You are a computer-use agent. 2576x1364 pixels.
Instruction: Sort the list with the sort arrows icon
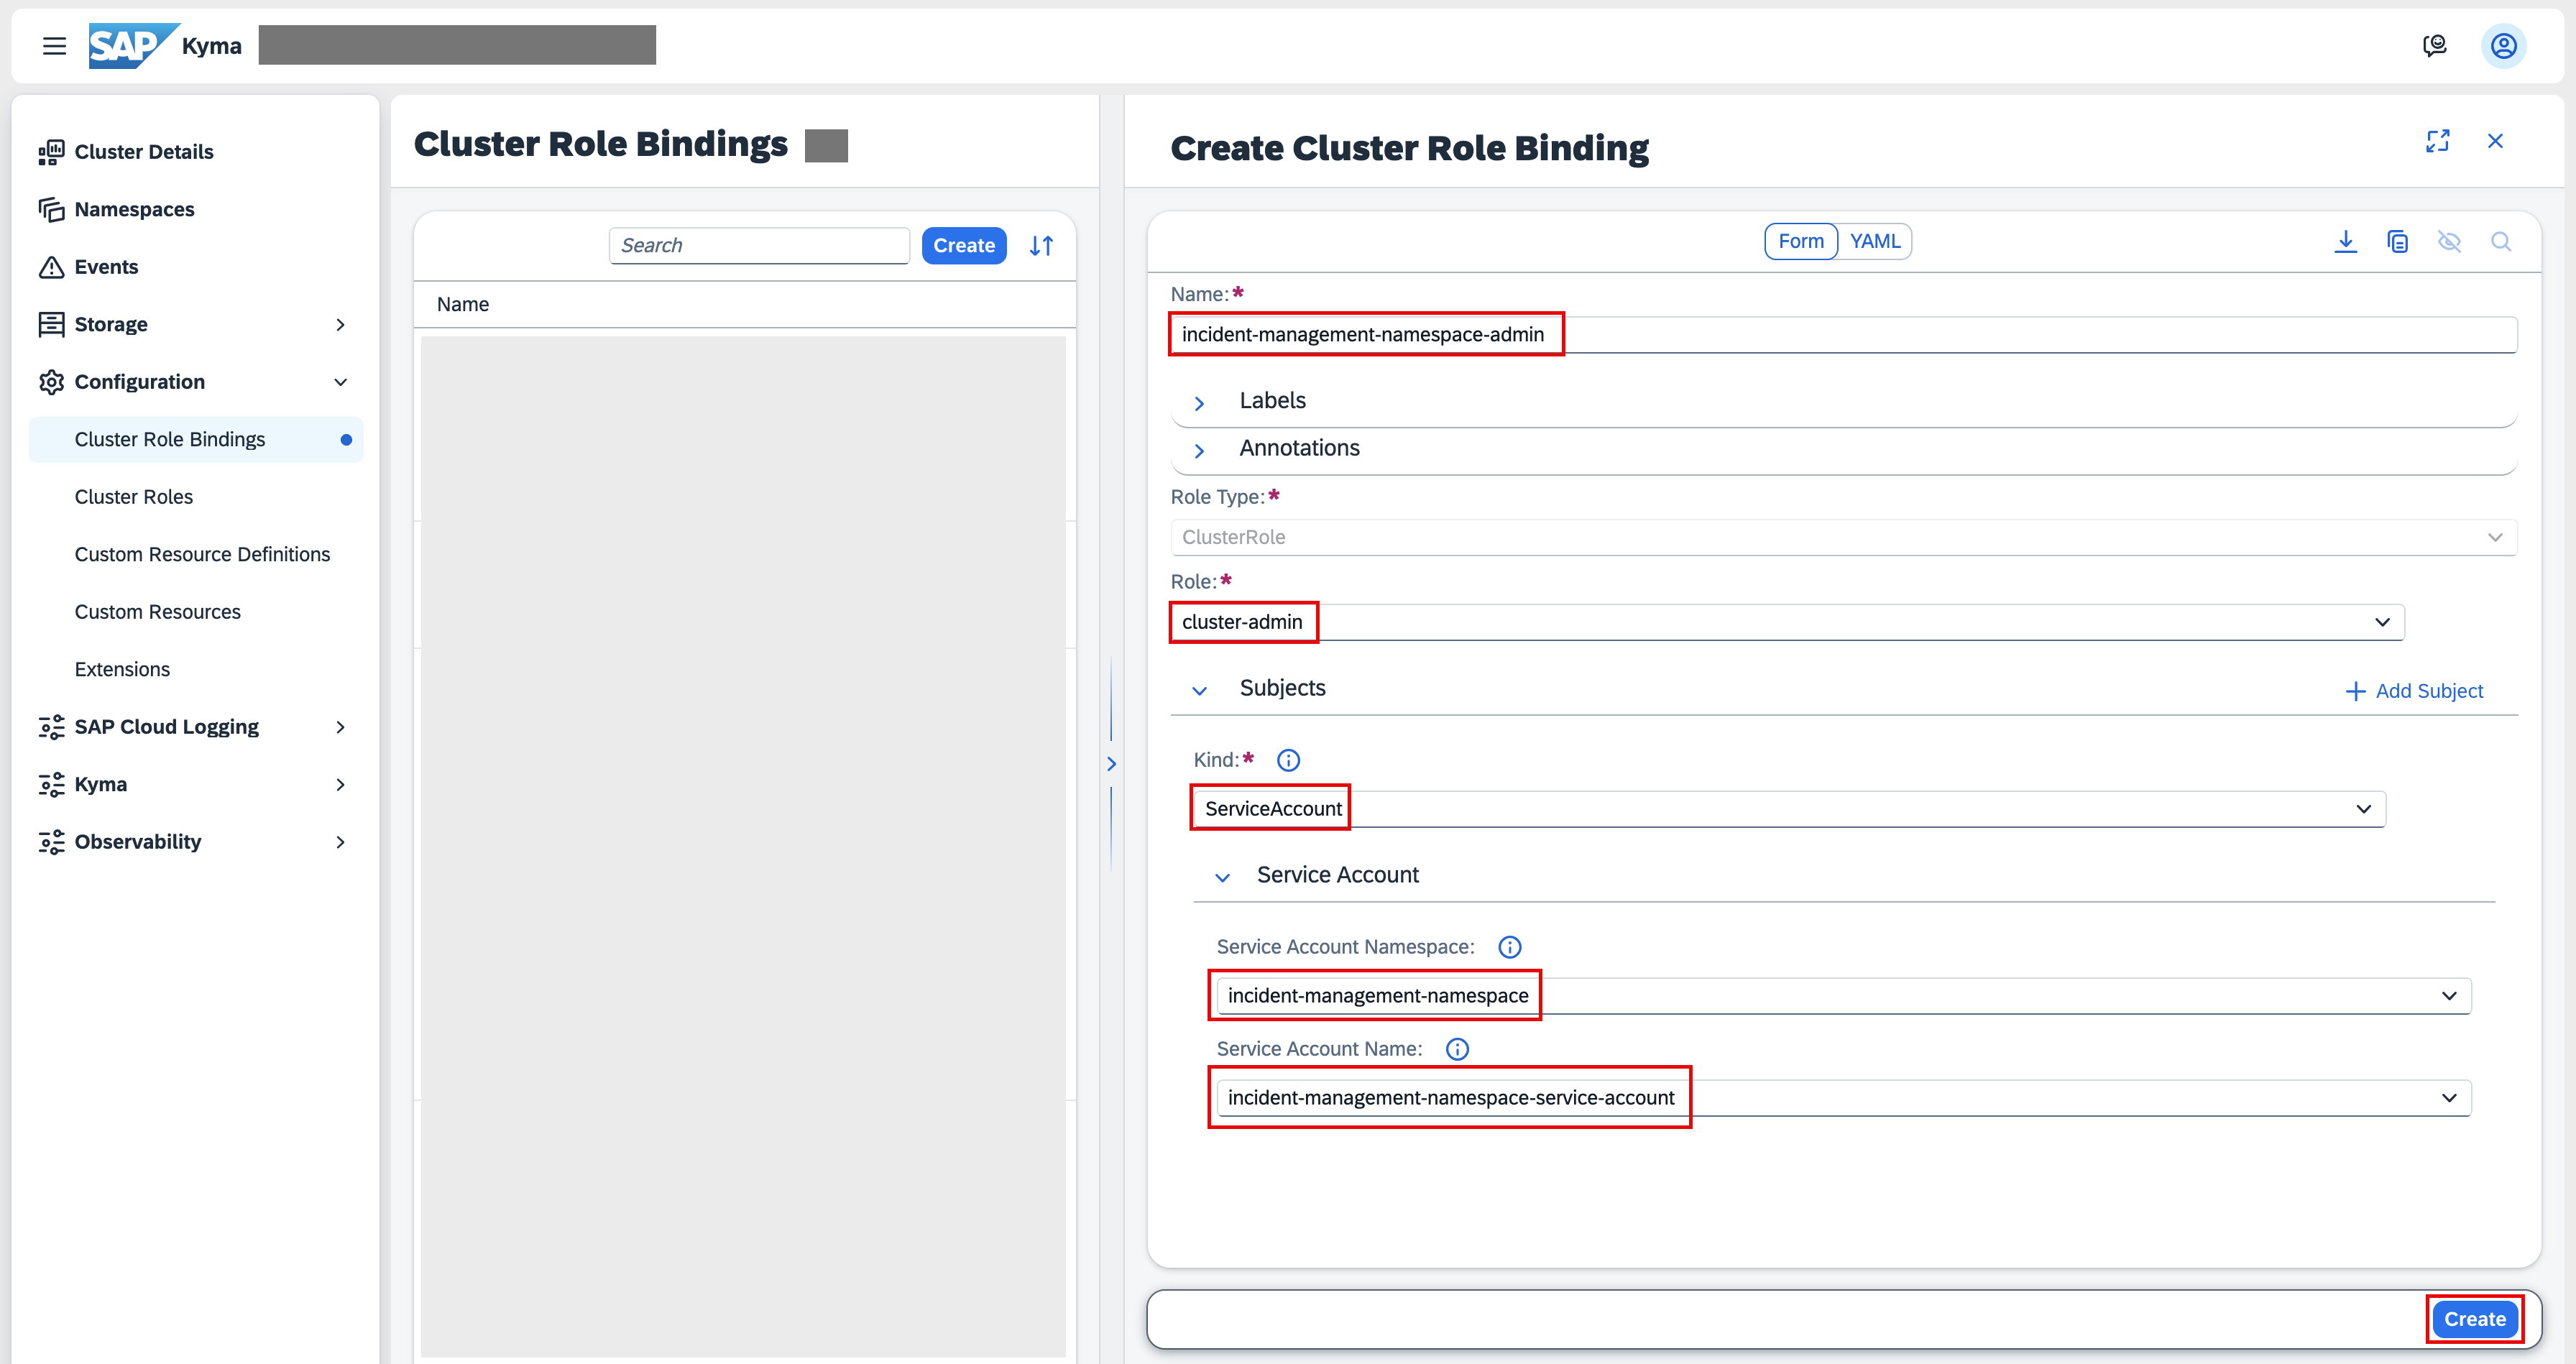(x=1041, y=246)
